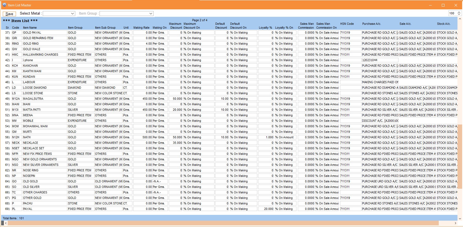Click the horizontal scrollbar thumb

pos(223,223)
